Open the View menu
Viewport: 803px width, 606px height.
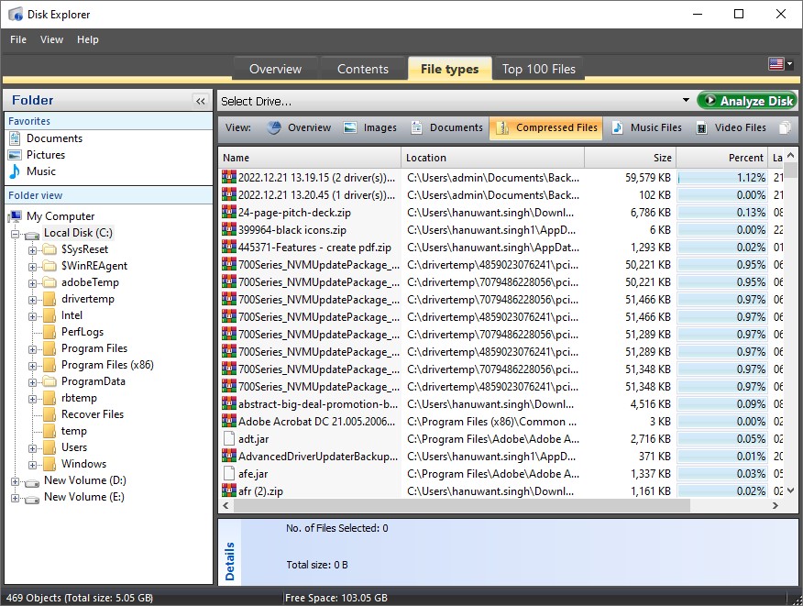pos(51,39)
